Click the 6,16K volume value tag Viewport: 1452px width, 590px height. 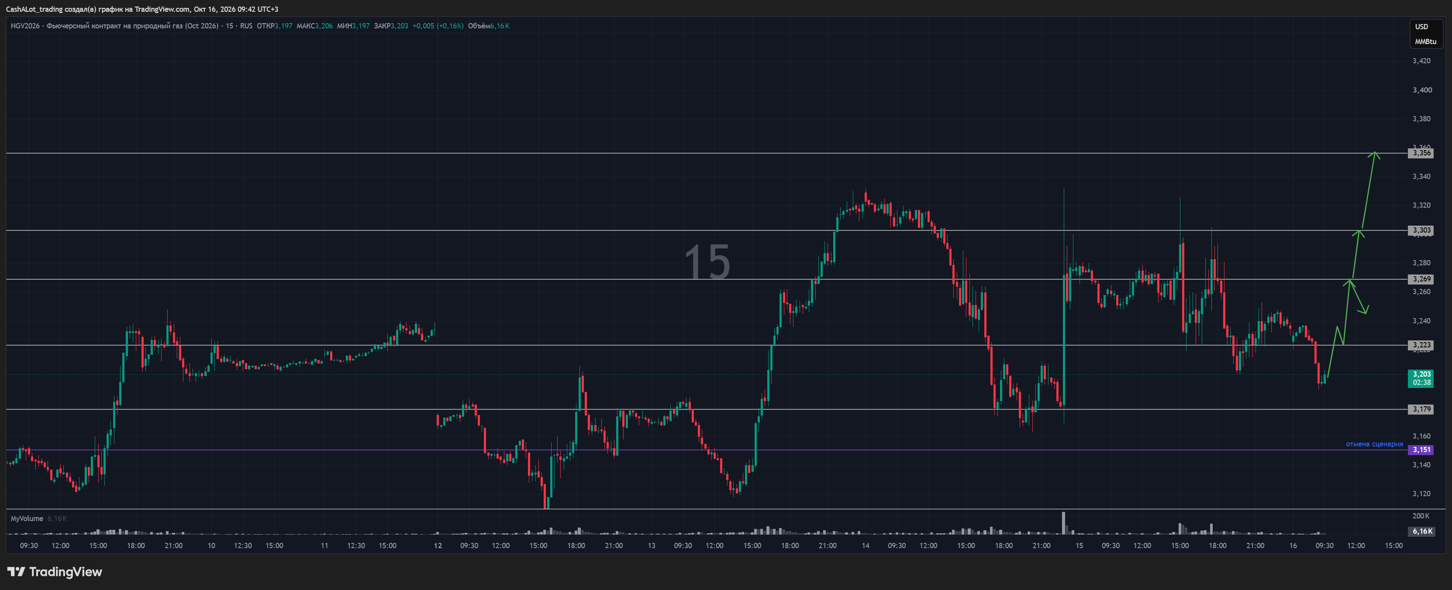click(x=1421, y=532)
